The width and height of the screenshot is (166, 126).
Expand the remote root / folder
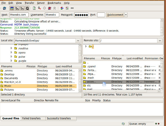(86, 46)
